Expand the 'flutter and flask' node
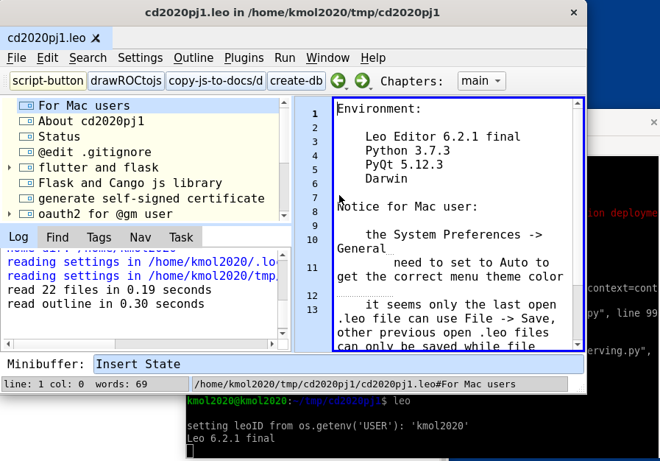The image size is (660, 461). coord(10,168)
